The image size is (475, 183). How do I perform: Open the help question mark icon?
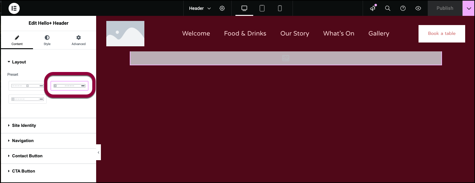(x=403, y=8)
